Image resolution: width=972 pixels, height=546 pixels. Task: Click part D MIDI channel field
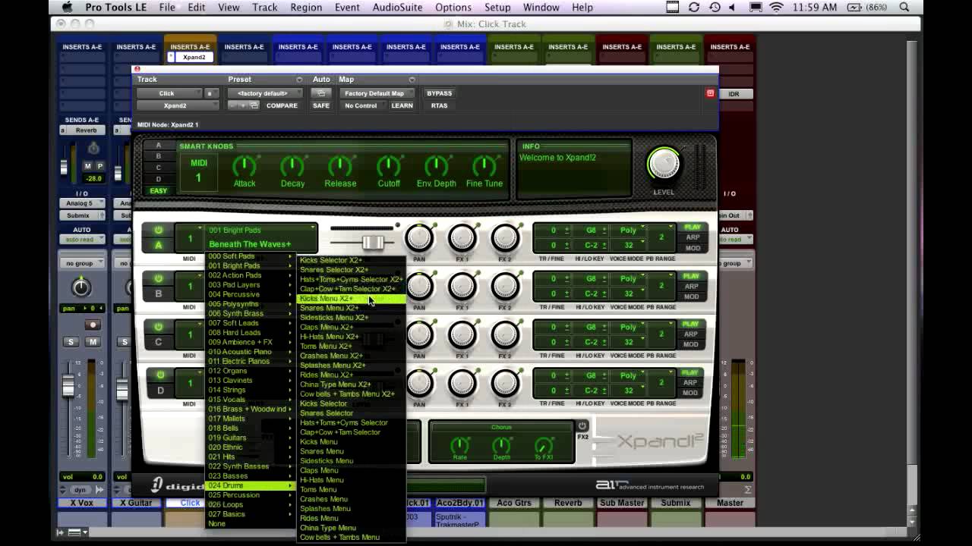190,383
